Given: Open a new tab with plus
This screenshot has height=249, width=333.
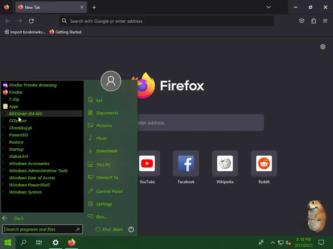Looking at the screenshot, I should (94, 7).
